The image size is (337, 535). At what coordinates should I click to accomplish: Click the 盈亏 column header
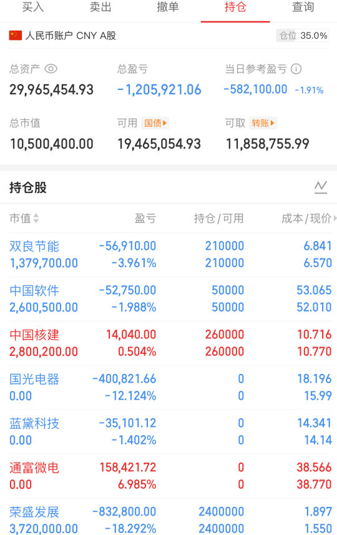coord(145,218)
